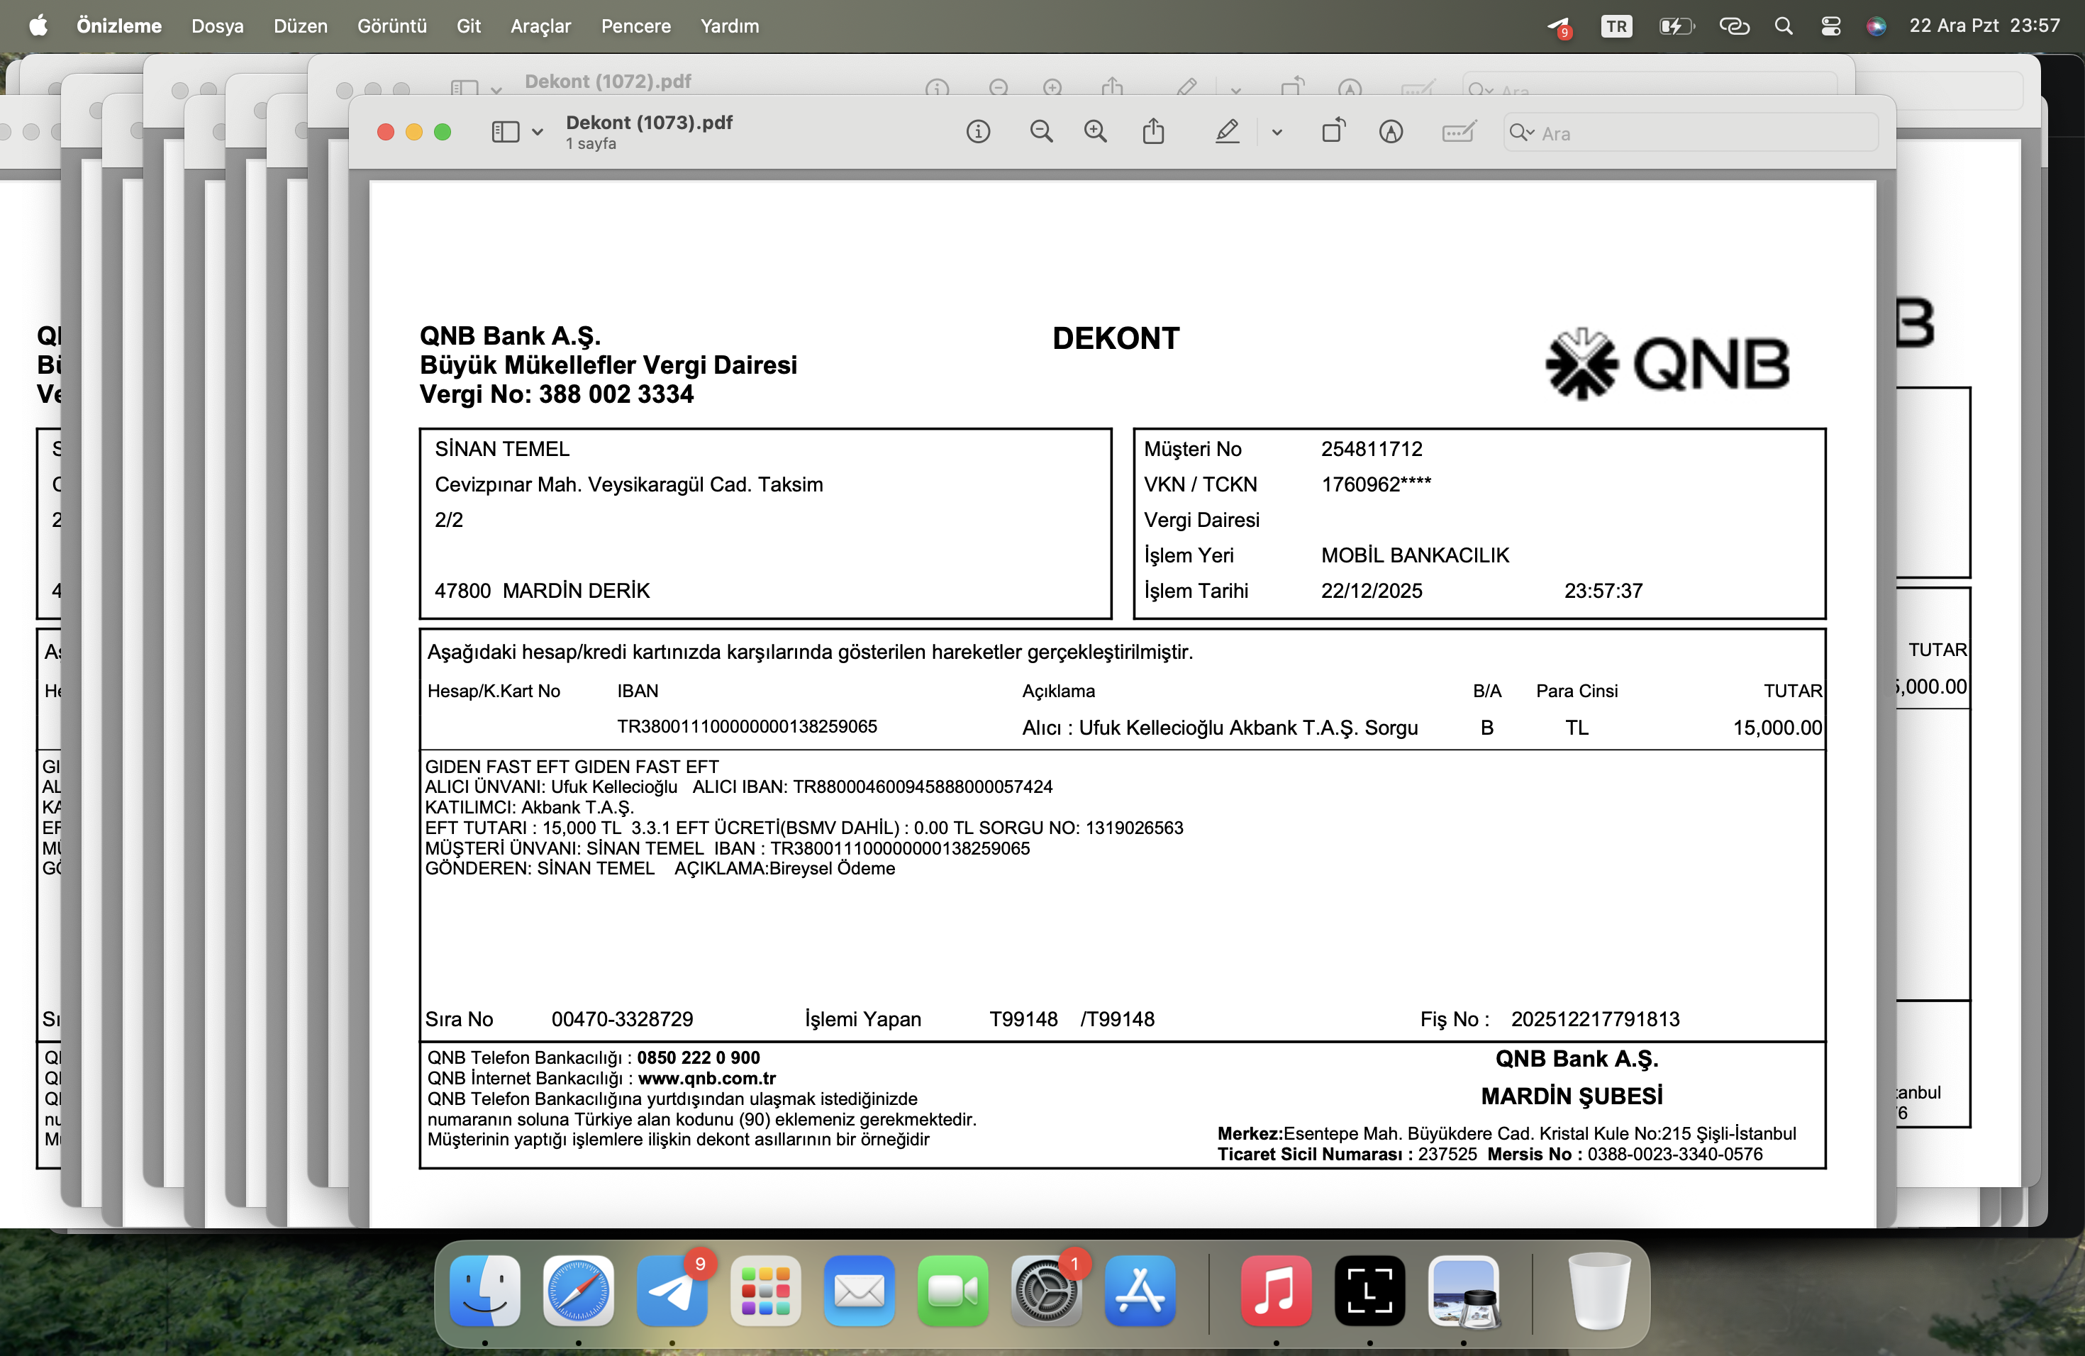
Task: Open Finder from the Dock
Action: [484, 1290]
